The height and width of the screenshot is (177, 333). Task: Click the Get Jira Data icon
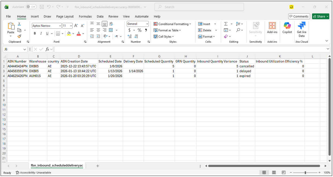[301, 28]
